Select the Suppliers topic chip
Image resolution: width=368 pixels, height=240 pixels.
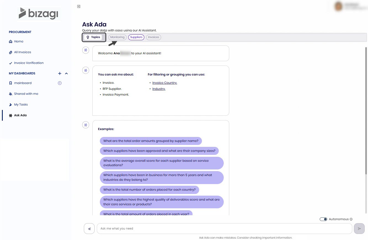(x=136, y=37)
